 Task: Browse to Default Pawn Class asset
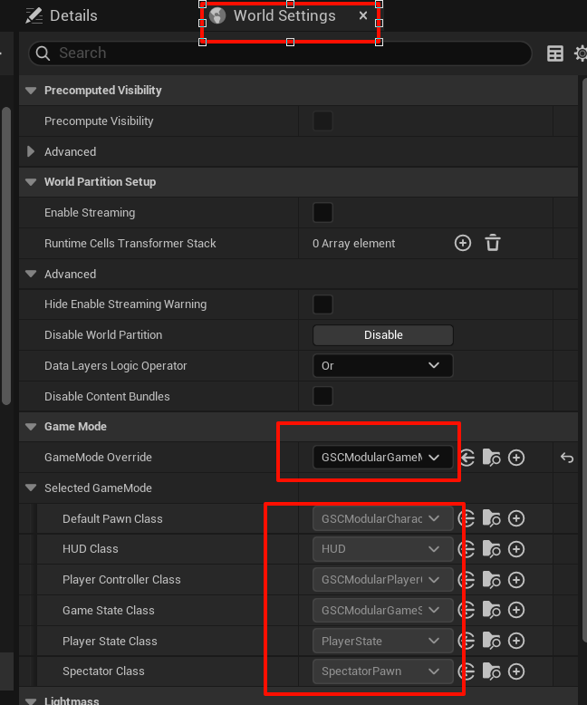tap(491, 519)
